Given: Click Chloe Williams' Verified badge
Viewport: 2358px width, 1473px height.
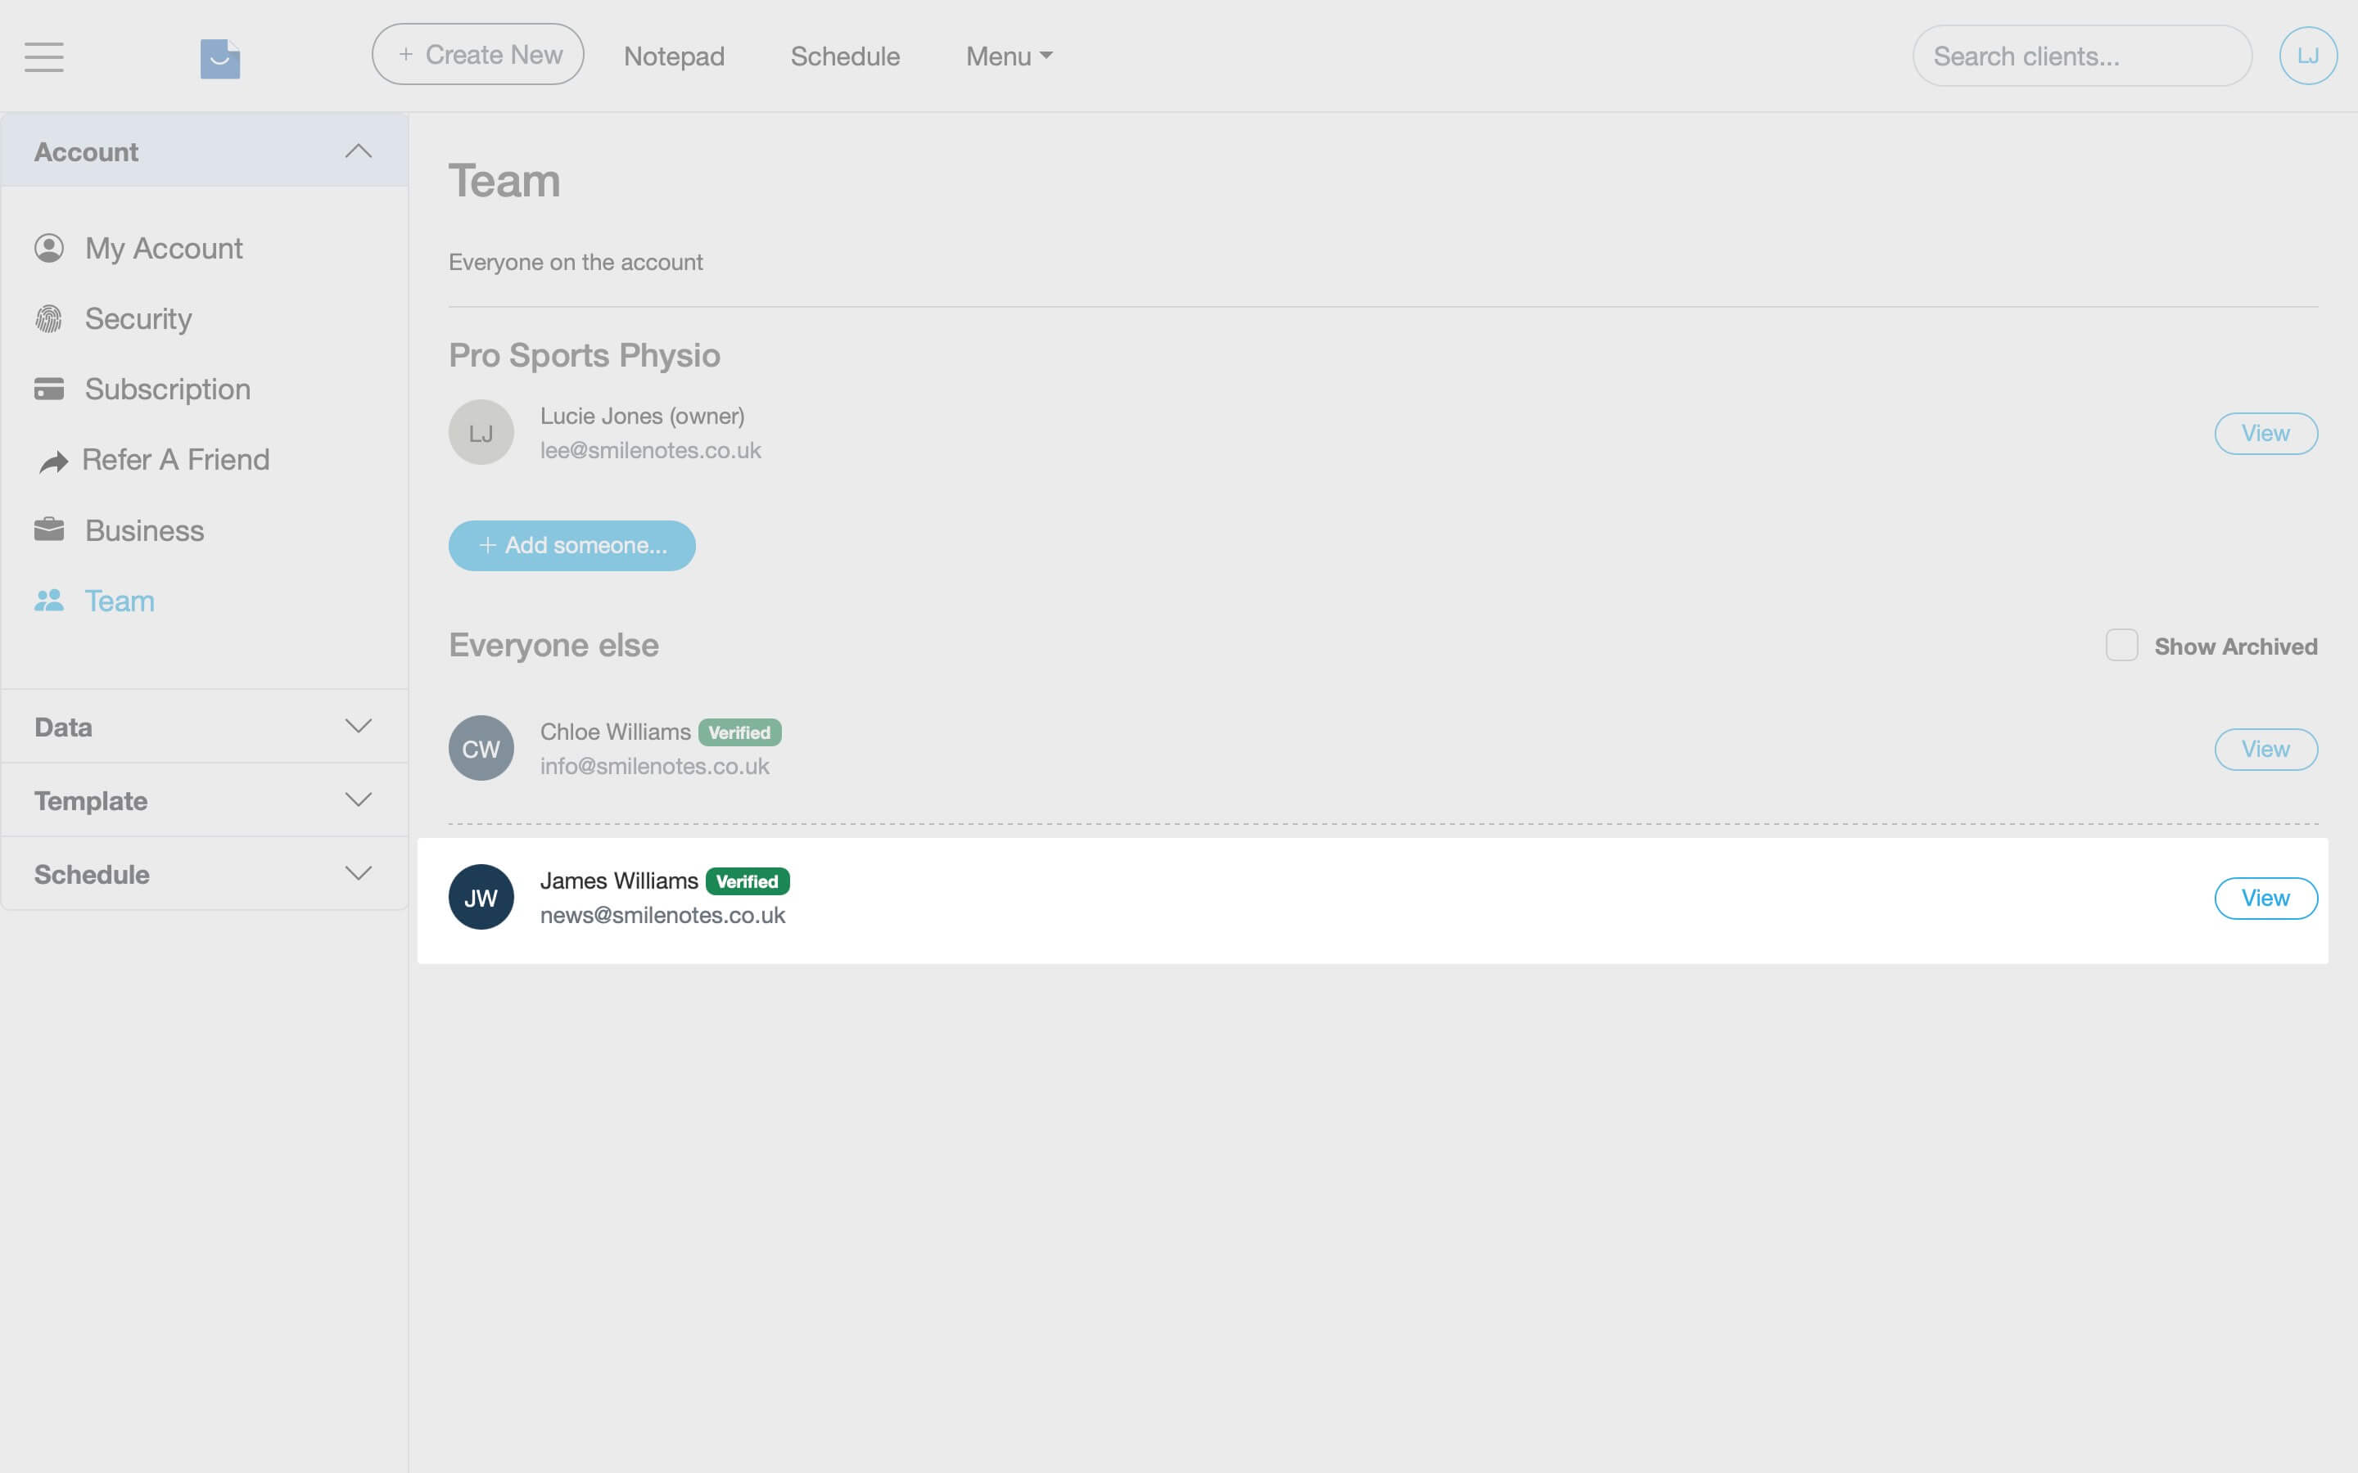Looking at the screenshot, I should (739, 732).
